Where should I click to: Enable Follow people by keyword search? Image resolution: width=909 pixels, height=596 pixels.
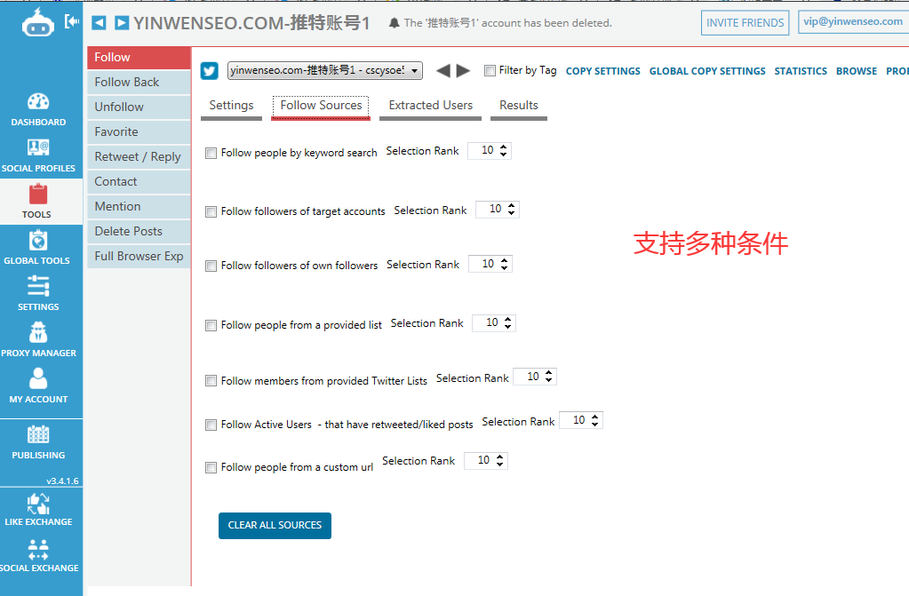(211, 152)
